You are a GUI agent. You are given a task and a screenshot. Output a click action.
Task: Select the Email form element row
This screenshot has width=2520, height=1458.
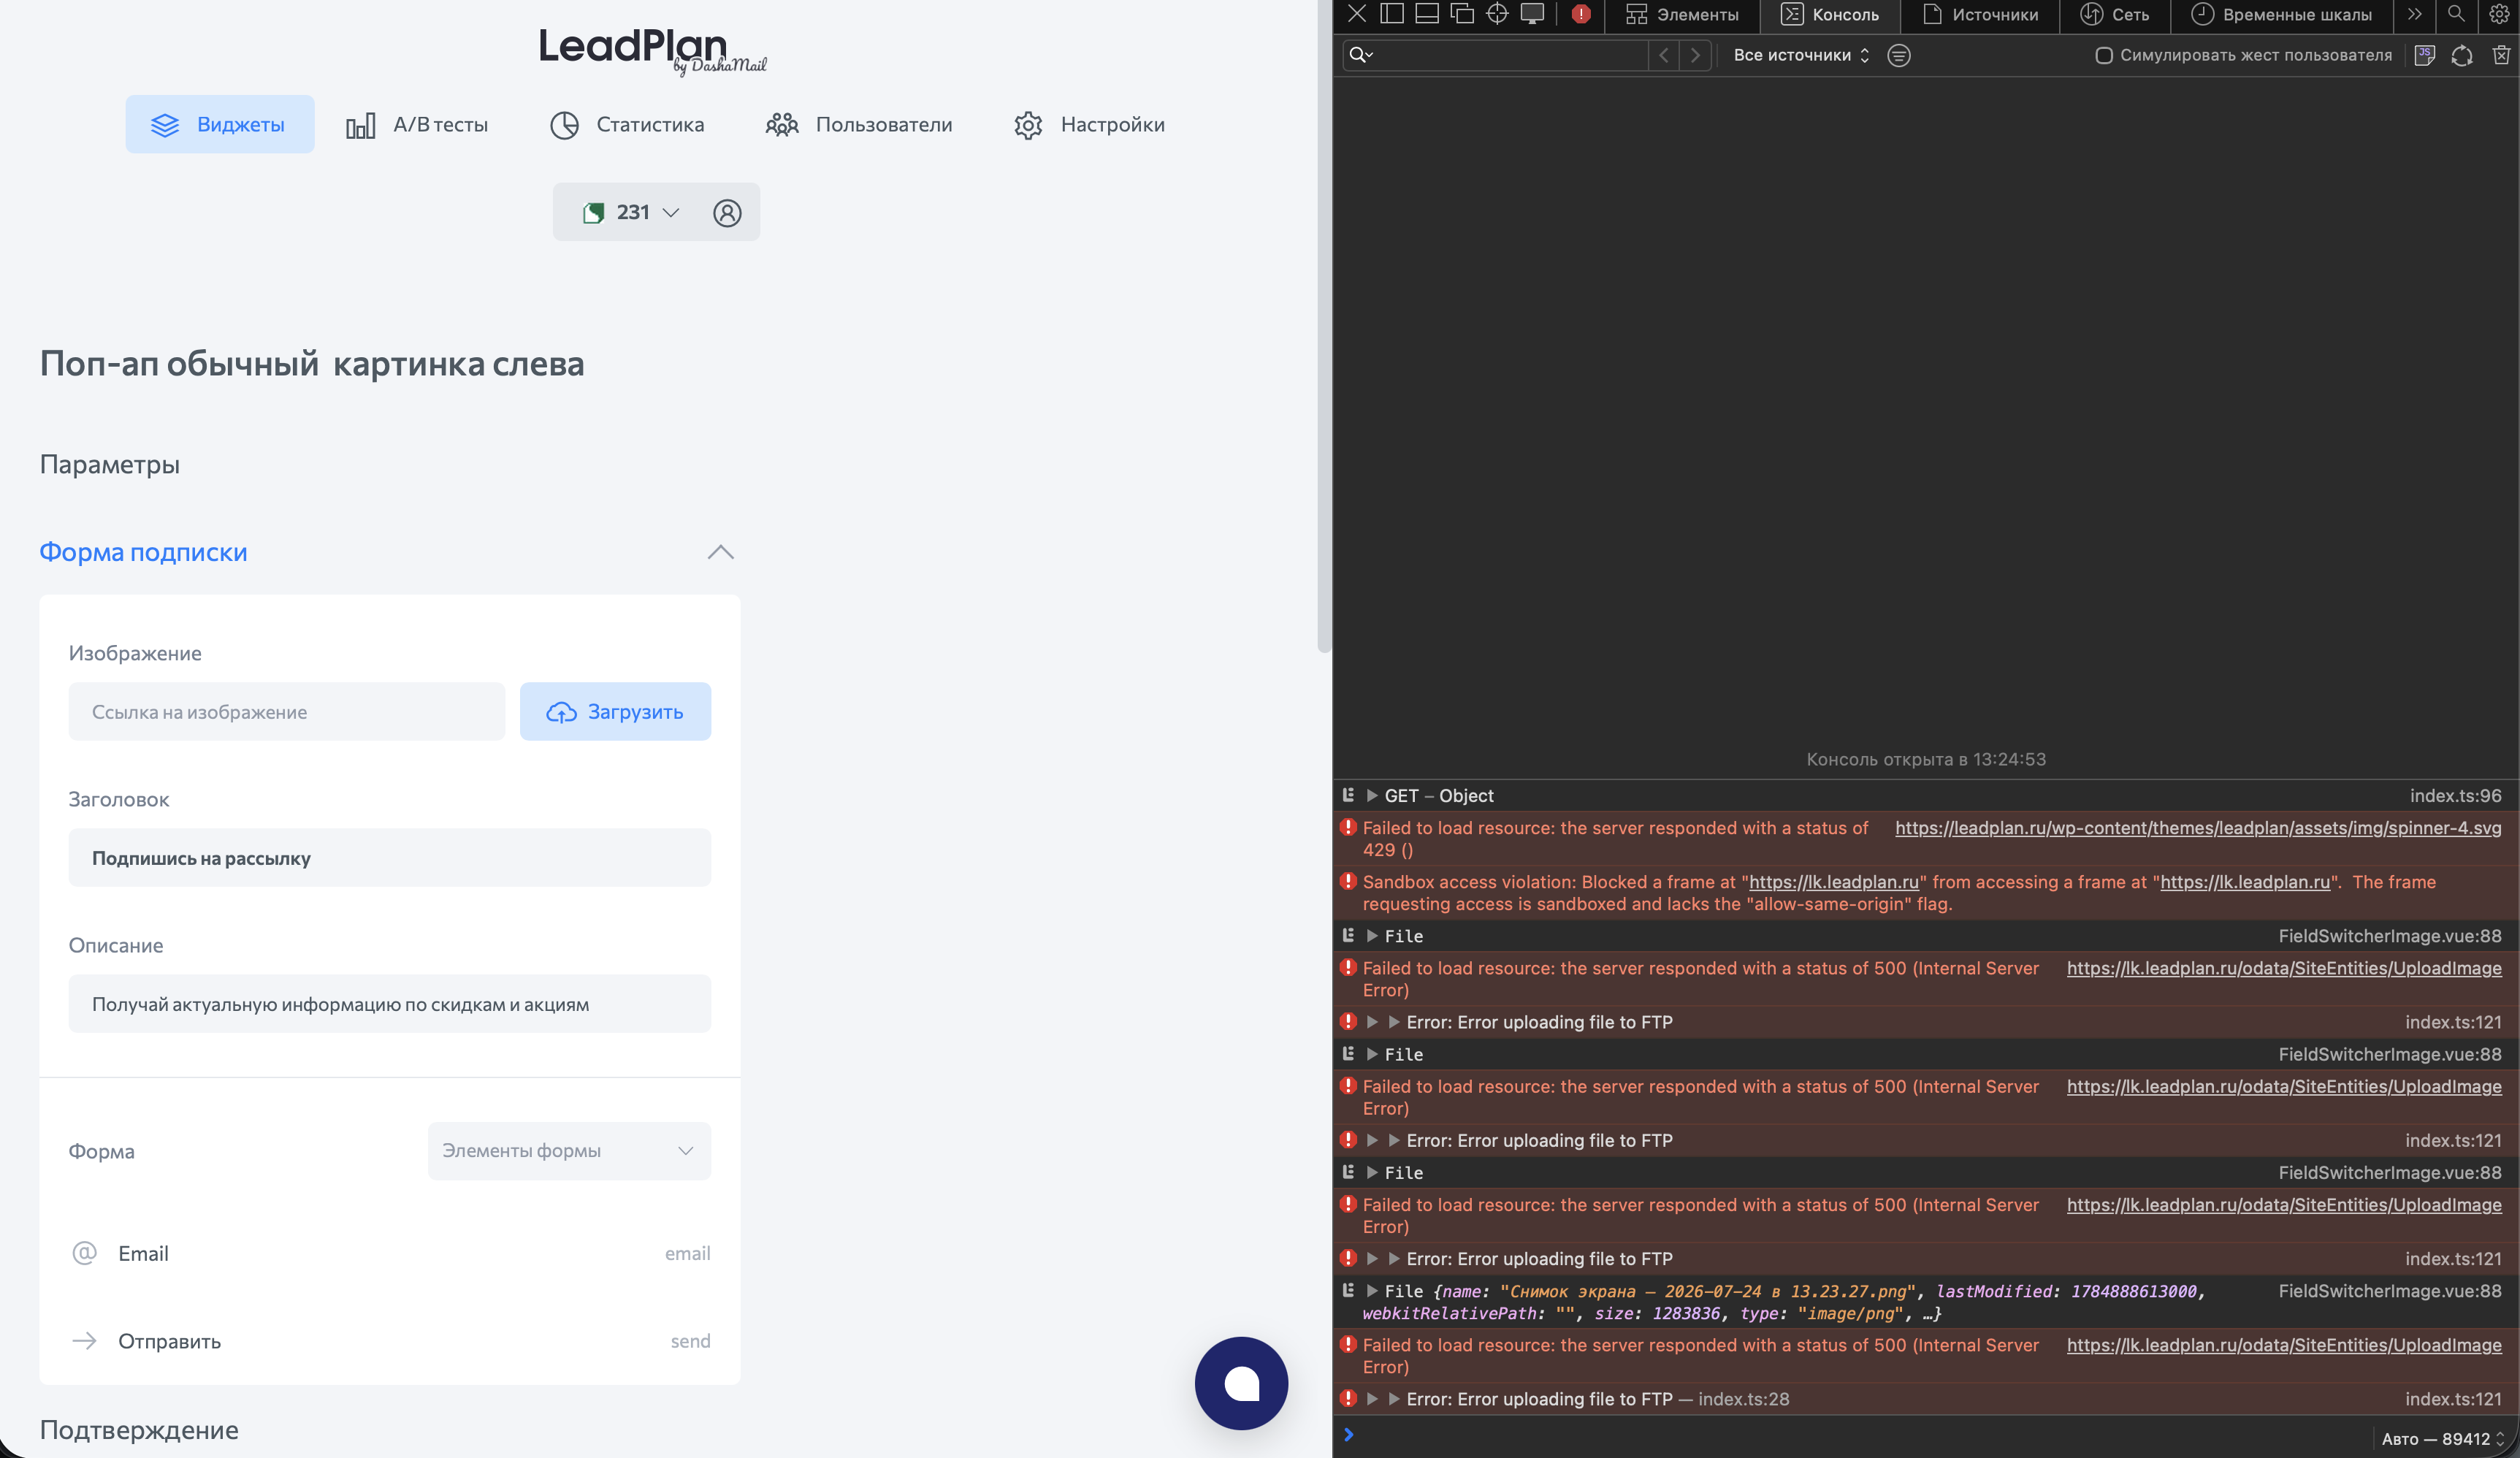[389, 1254]
